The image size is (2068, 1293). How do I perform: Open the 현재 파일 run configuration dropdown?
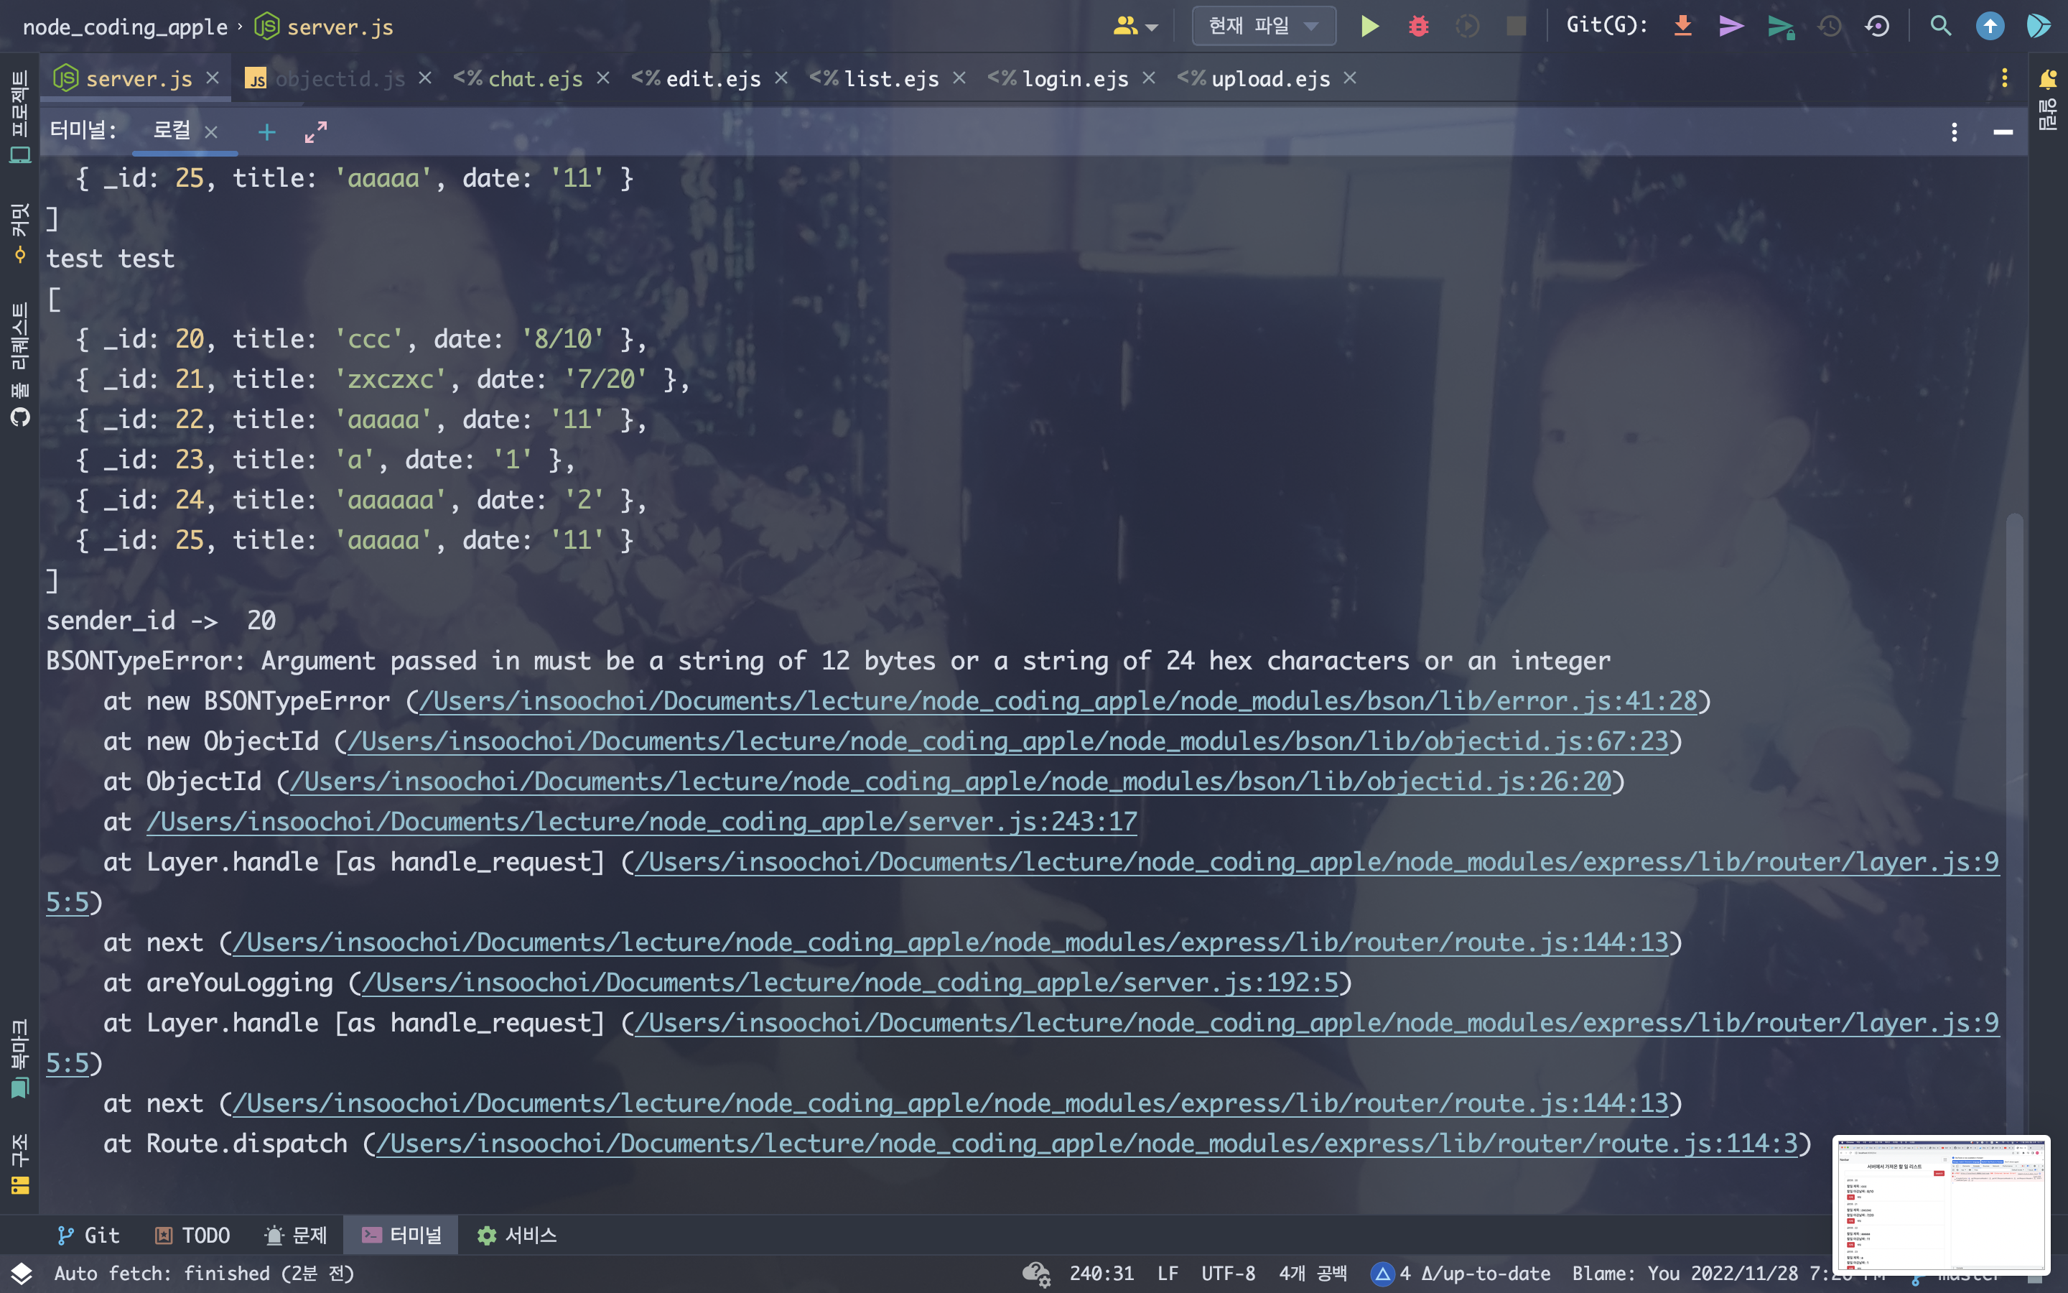point(1264,27)
